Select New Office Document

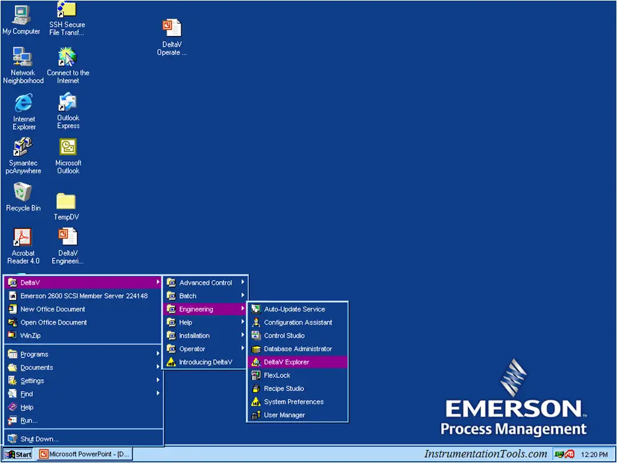click(83, 309)
